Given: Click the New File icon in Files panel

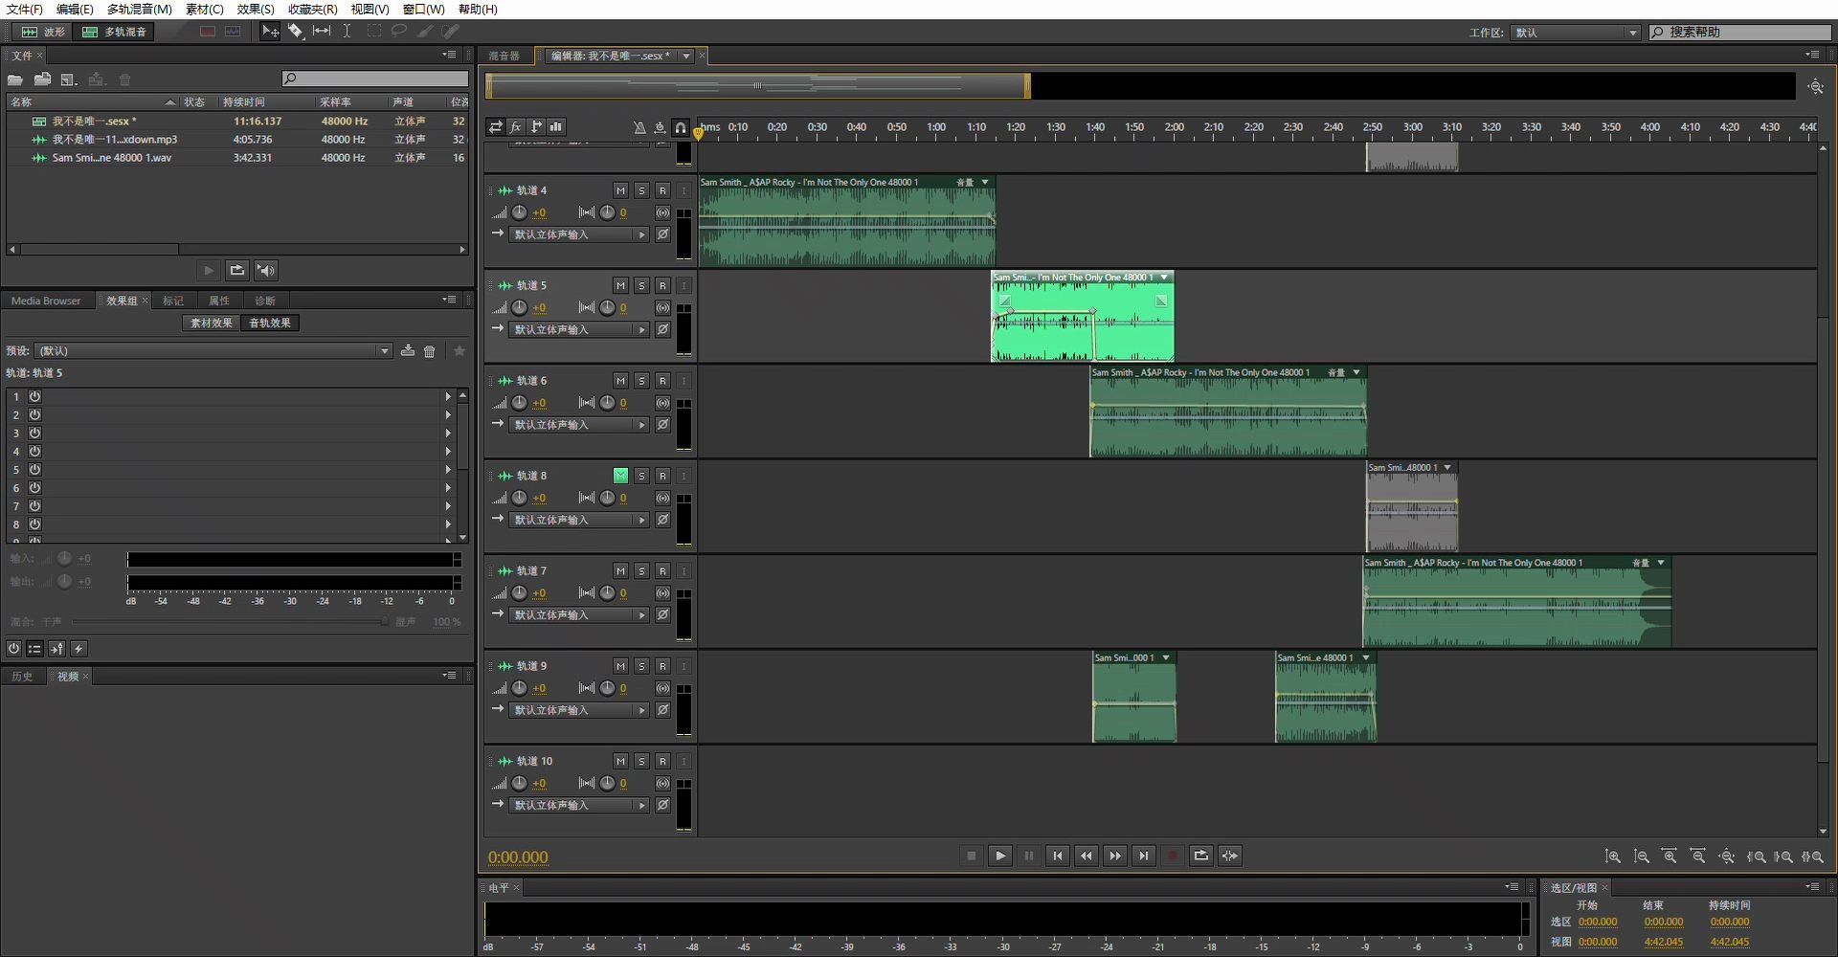Looking at the screenshot, I should coord(69,79).
